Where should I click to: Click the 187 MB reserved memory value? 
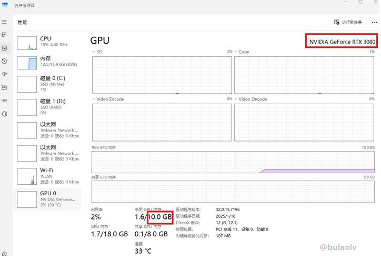click(223, 236)
